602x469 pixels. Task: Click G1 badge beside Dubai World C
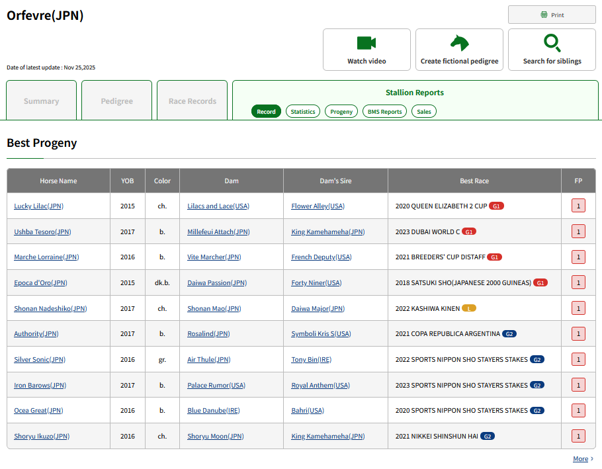click(x=469, y=232)
